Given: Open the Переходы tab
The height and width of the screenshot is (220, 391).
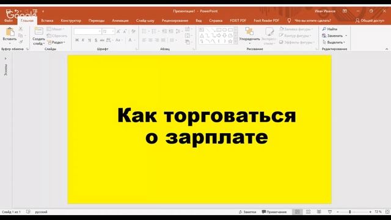Looking at the screenshot, I should pyautogui.click(x=97, y=20).
